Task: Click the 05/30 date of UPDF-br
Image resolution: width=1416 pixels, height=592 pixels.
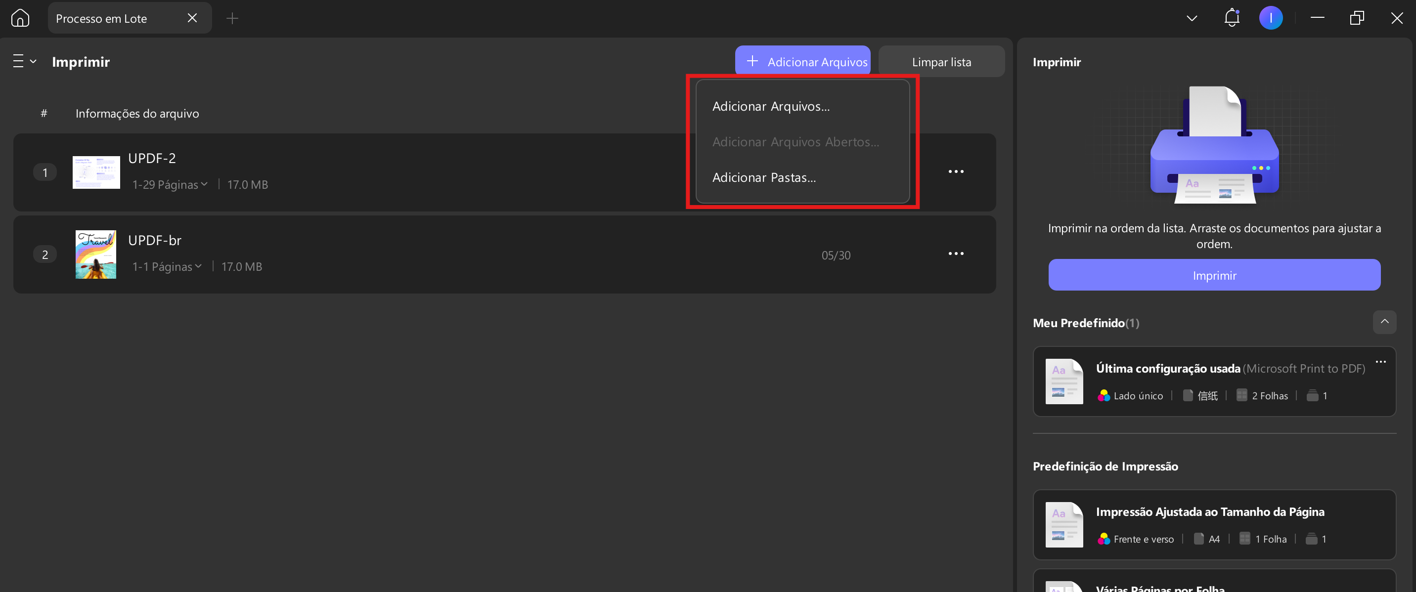Action: tap(836, 255)
